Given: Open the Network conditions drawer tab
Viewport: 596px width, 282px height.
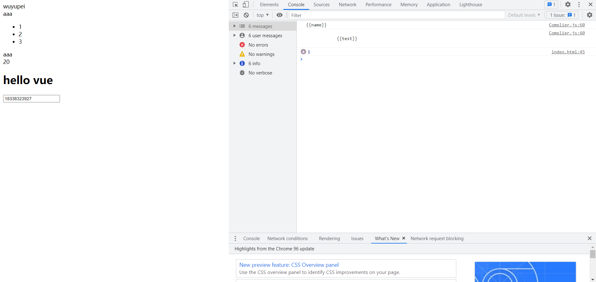Looking at the screenshot, I should click(x=287, y=239).
